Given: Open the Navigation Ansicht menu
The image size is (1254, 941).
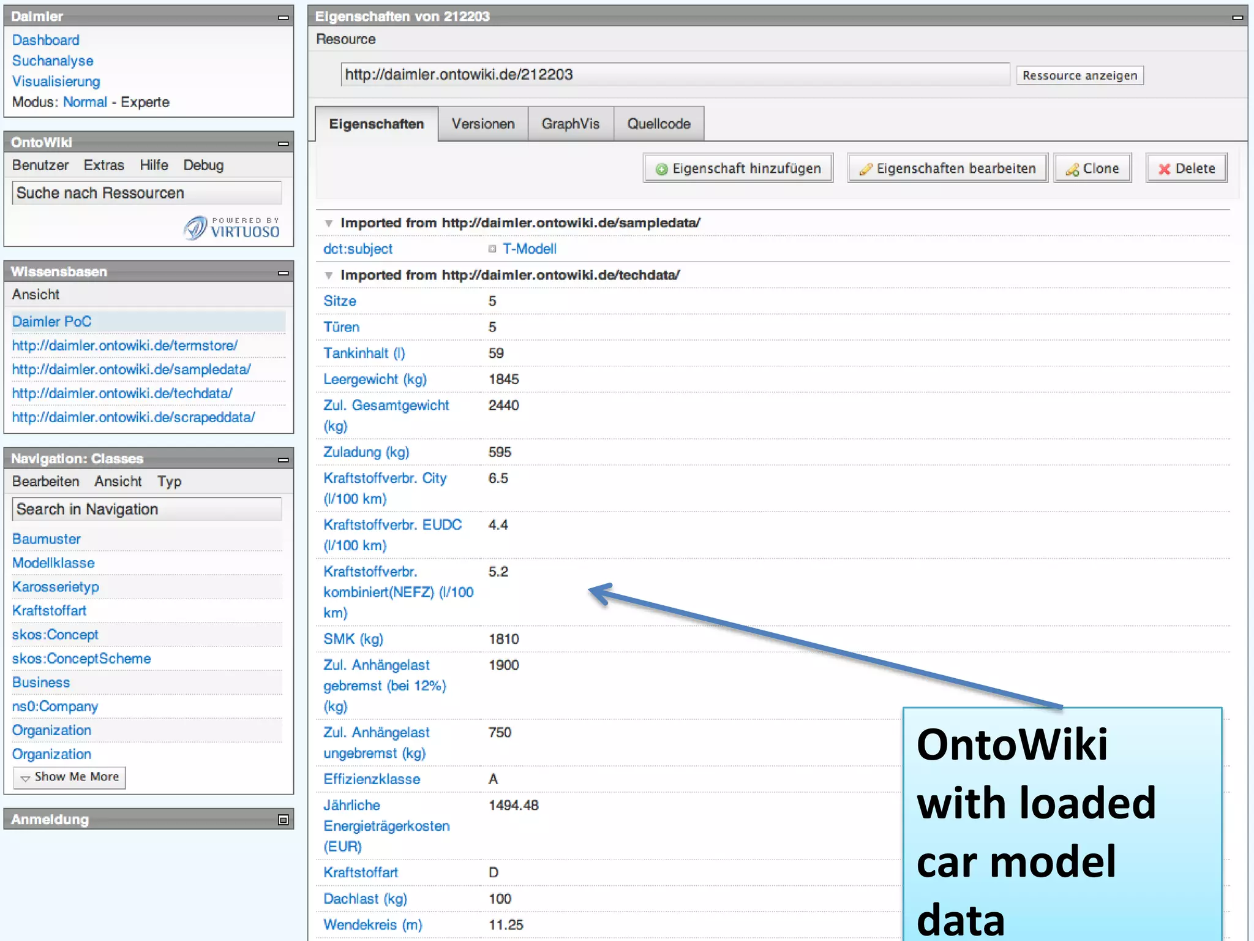Looking at the screenshot, I should [118, 482].
